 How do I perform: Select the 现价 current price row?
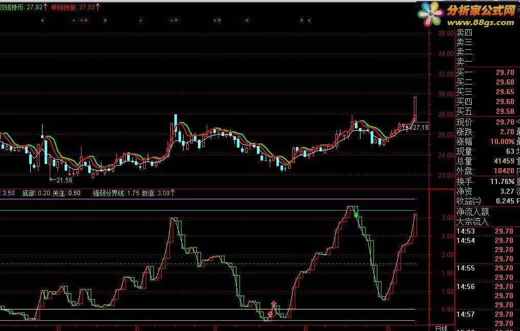[x=488, y=122]
